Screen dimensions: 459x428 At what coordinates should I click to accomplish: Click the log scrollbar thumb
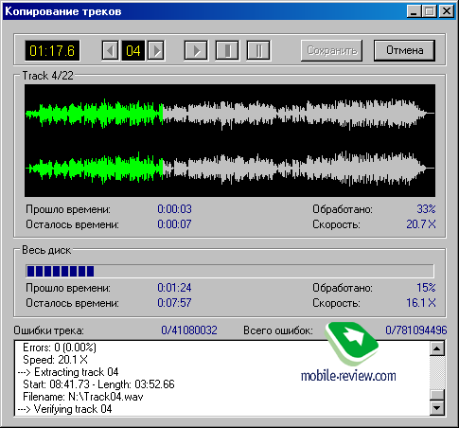click(437, 395)
